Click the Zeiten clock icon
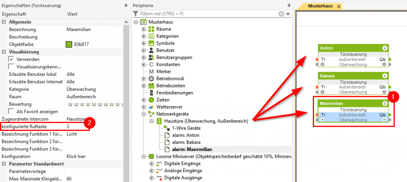Image resolution: width=407 pixels, height=182 pixels. coord(151,100)
